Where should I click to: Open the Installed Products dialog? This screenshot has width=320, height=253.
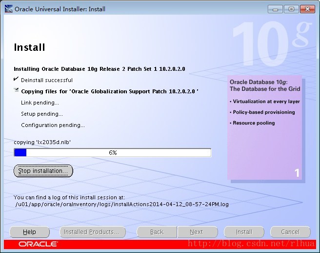93,232
